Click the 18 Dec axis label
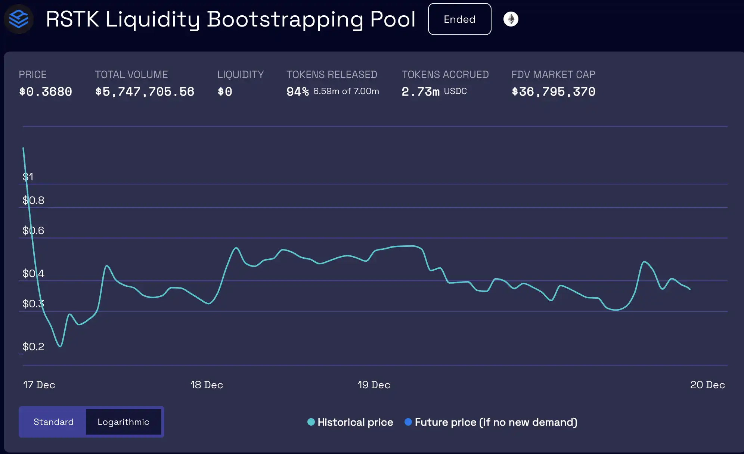The height and width of the screenshot is (454, 744). coord(207,385)
